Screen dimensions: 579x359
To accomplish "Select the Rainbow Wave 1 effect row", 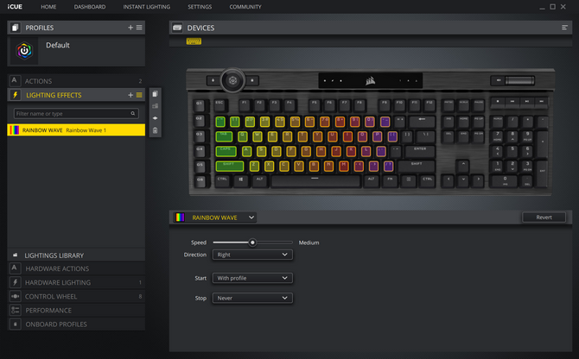I will pos(76,130).
